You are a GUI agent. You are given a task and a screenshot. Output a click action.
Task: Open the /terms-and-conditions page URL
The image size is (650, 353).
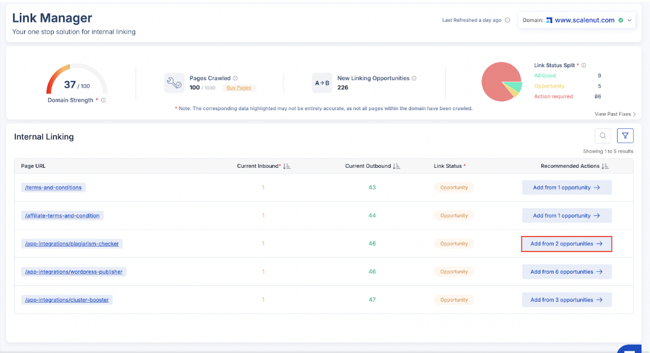coord(53,188)
